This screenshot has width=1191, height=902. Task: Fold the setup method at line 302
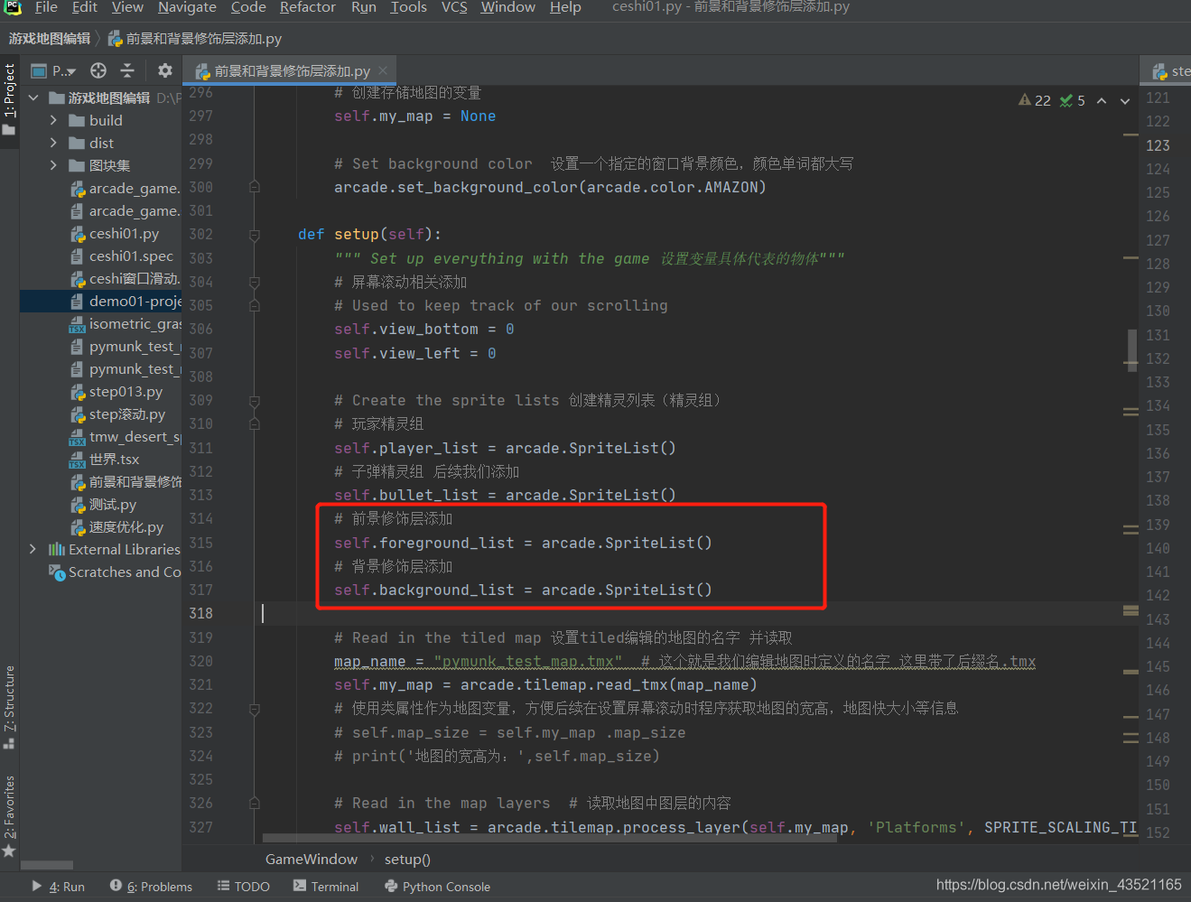[255, 234]
